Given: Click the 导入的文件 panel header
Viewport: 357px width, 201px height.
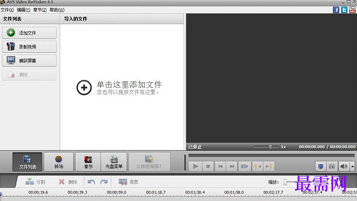Looking at the screenshot, I should click(76, 19).
